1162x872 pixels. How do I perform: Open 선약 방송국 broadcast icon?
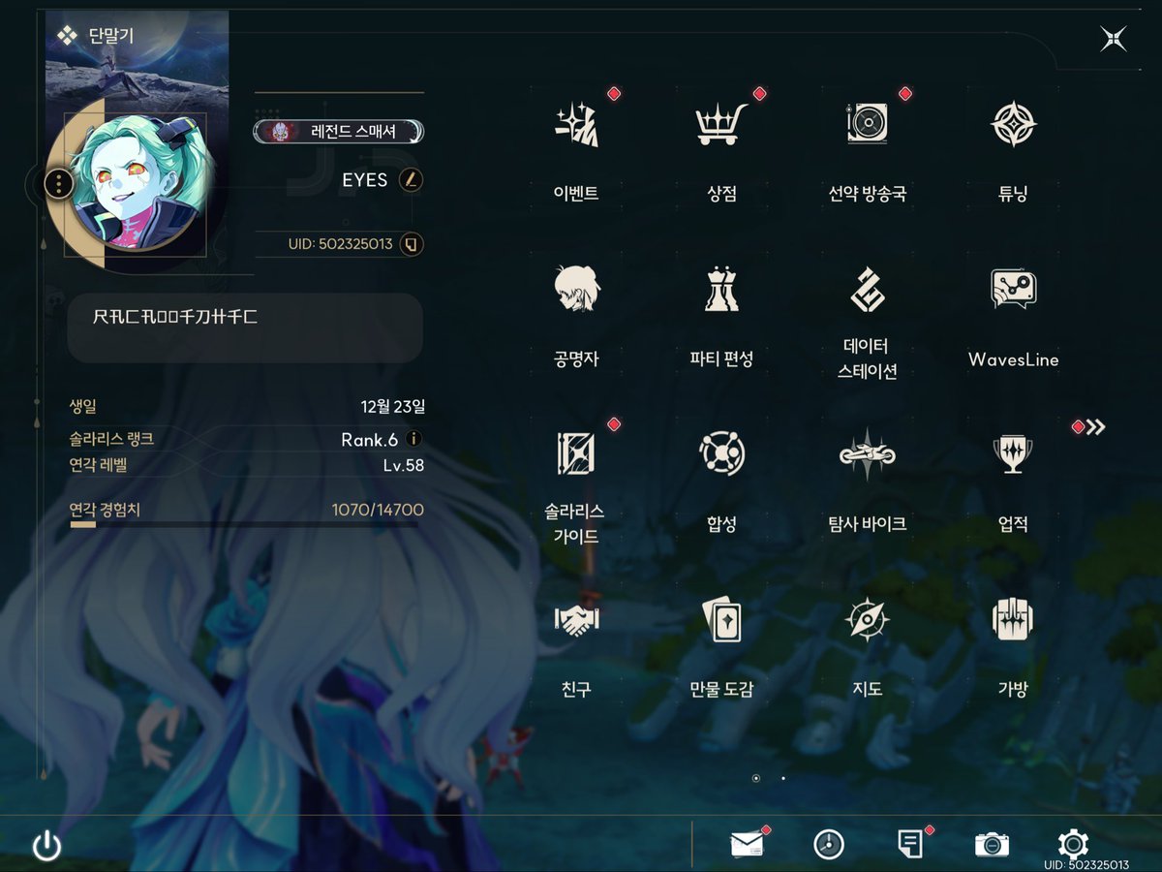coord(868,124)
